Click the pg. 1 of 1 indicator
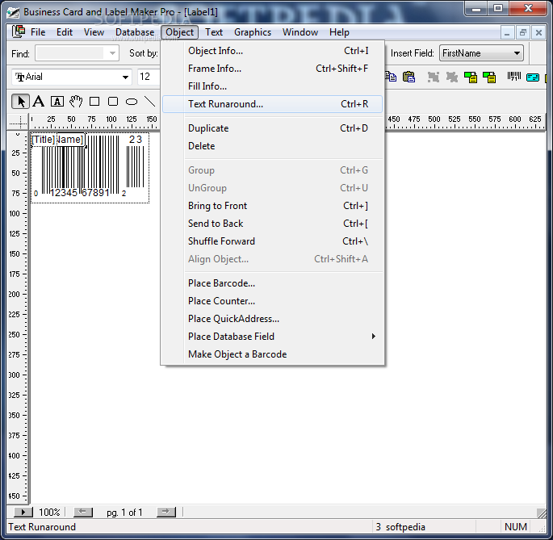 124,513
